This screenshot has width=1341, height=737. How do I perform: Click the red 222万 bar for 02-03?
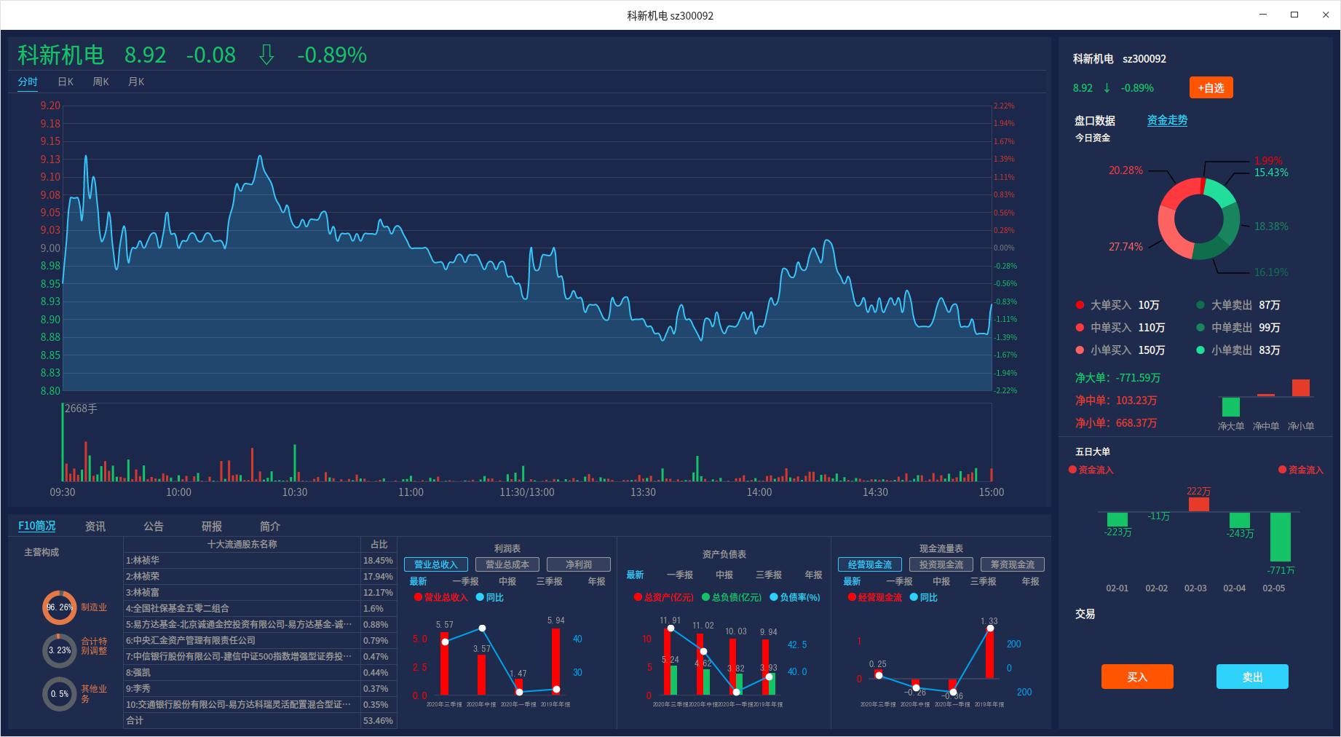[x=1198, y=504]
